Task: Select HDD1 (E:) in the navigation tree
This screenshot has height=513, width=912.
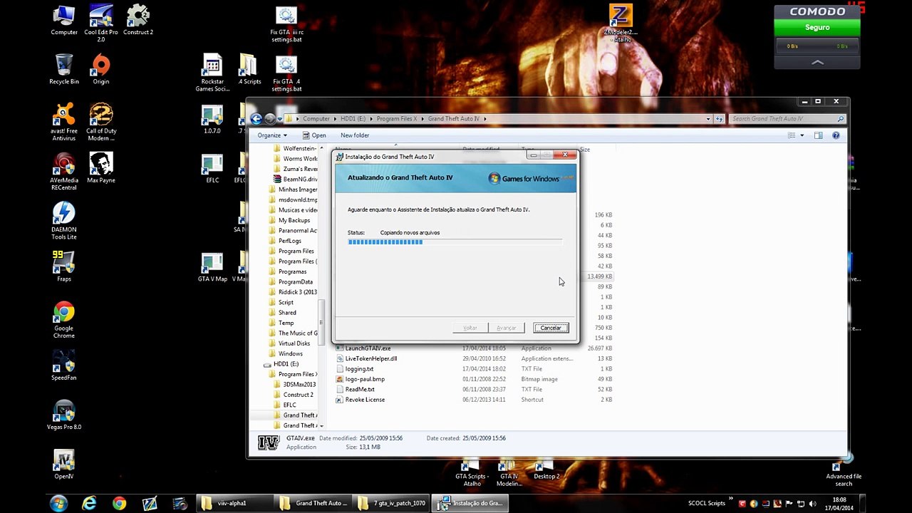Action: [x=285, y=364]
